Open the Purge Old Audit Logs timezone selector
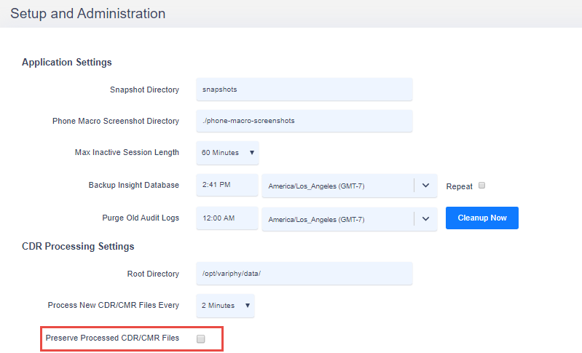The width and height of the screenshot is (582, 353). click(350, 219)
